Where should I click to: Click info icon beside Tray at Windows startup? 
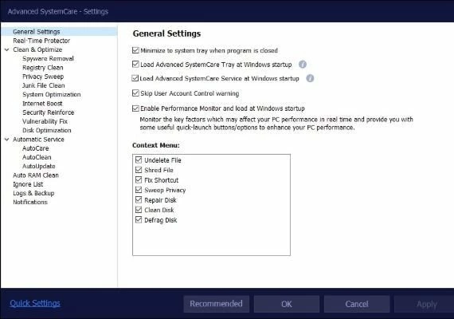(303, 65)
